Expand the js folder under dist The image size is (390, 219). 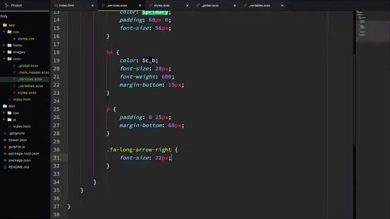4,119
